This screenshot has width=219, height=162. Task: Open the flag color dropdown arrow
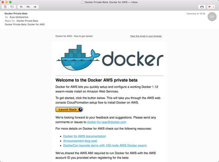pos(213,7)
